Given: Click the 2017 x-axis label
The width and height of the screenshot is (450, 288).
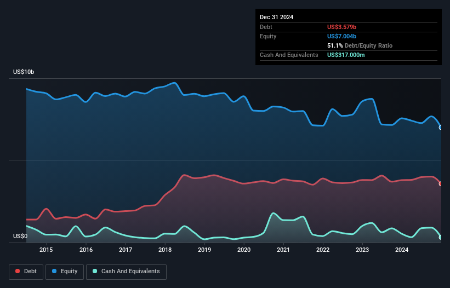Looking at the screenshot, I should (x=126, y=250).
